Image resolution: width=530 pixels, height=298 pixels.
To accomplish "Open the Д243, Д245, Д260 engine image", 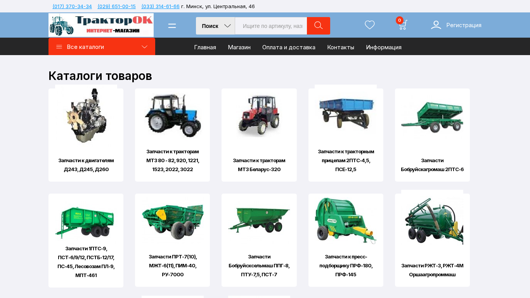I will click(x=86, y=116).
